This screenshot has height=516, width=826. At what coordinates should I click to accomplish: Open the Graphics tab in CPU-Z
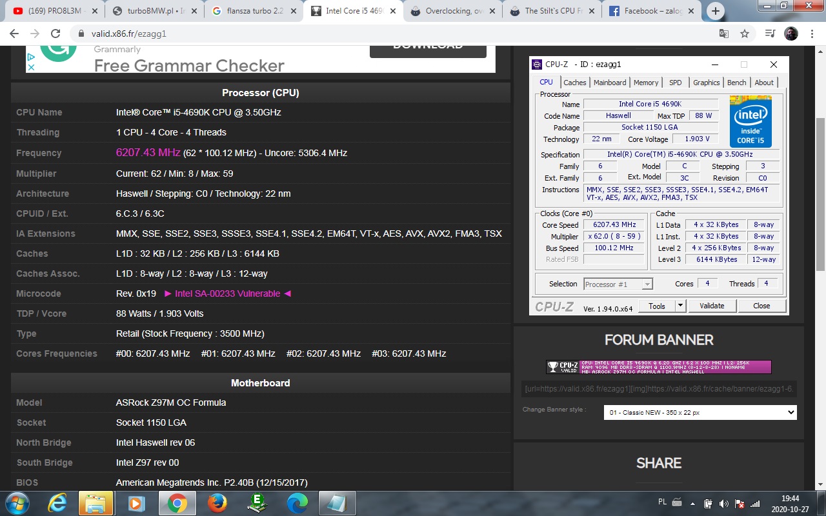[x=706, y=83]
